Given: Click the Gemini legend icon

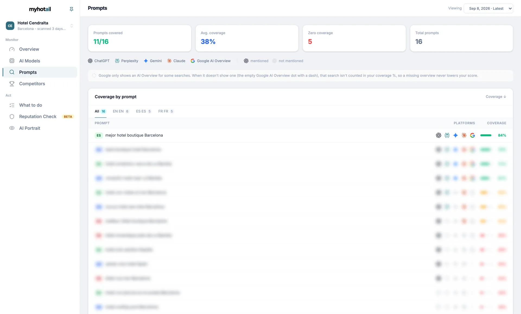Looking at the screenshot, I should coord(146,61).
